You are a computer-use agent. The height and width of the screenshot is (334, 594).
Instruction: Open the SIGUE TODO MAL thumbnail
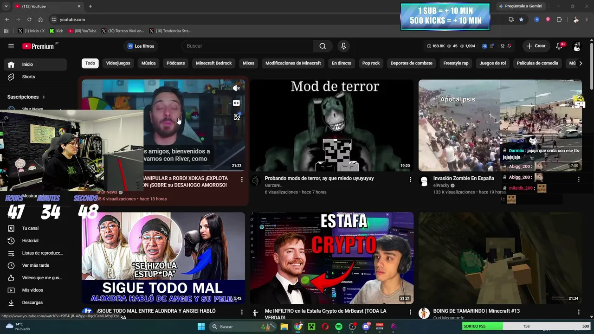pos(163,258)
